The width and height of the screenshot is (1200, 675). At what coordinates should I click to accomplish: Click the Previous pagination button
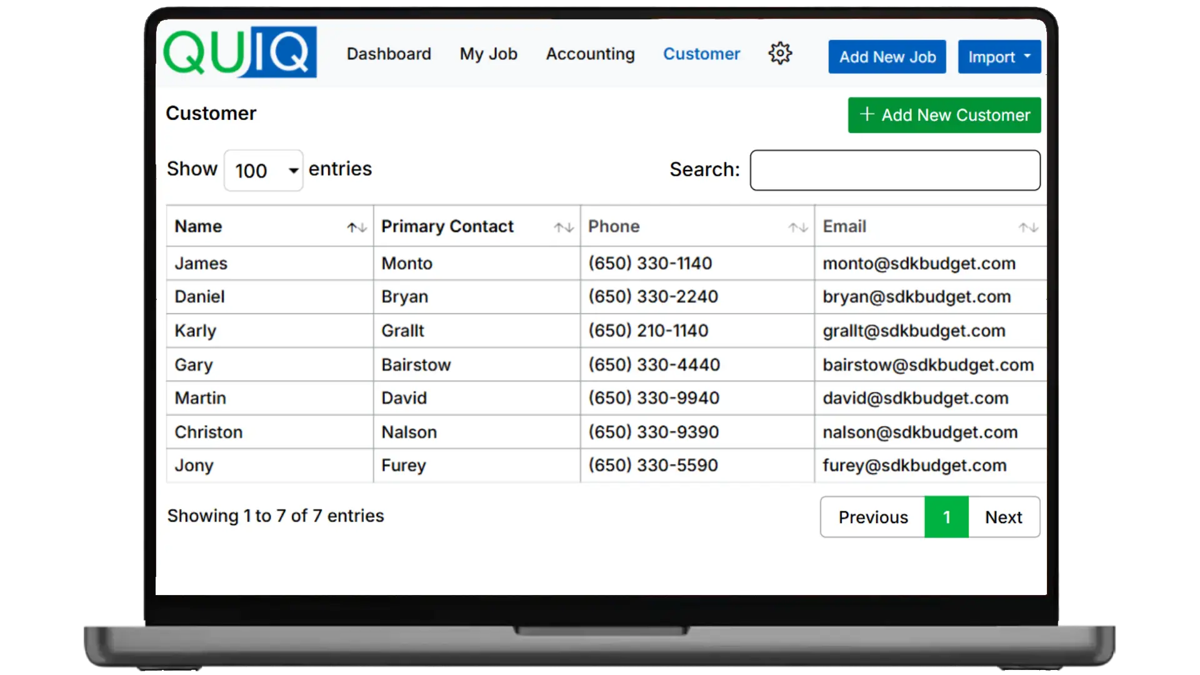click(x=872, y=517)
